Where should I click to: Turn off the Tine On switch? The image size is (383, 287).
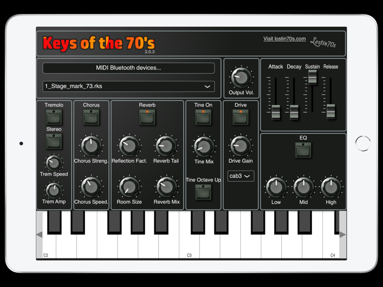pyautogui.click(x=203, y=117)
